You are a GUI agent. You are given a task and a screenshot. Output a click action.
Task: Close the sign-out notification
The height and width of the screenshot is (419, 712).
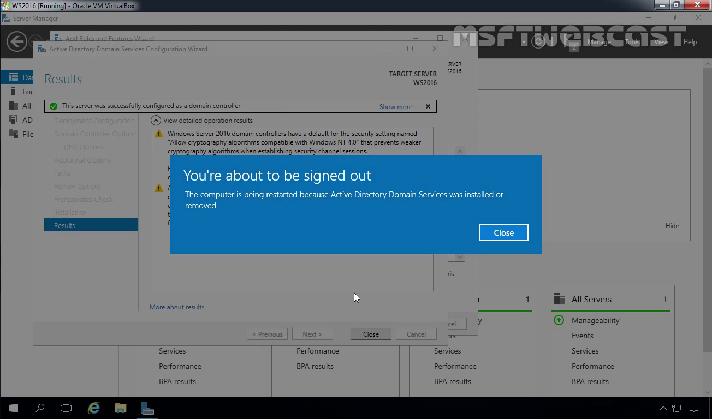503,232
